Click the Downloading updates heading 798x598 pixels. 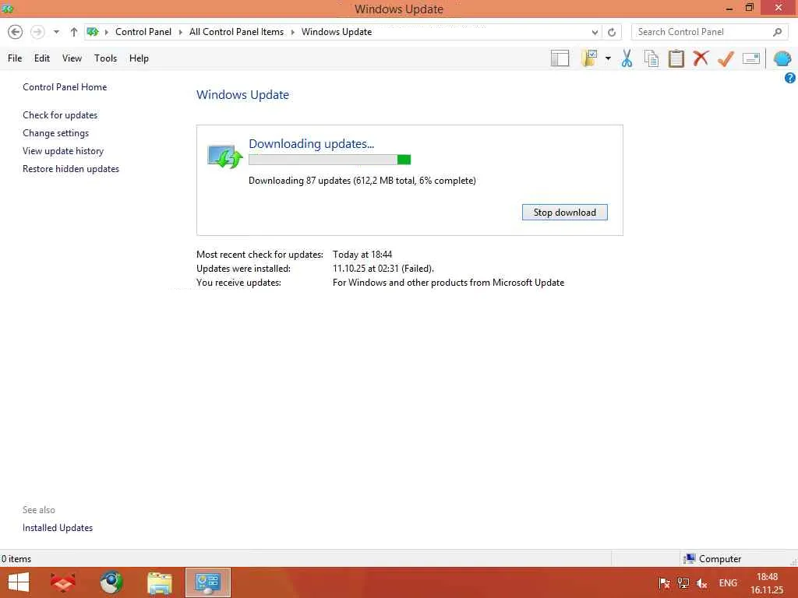(x=312, y=144)
